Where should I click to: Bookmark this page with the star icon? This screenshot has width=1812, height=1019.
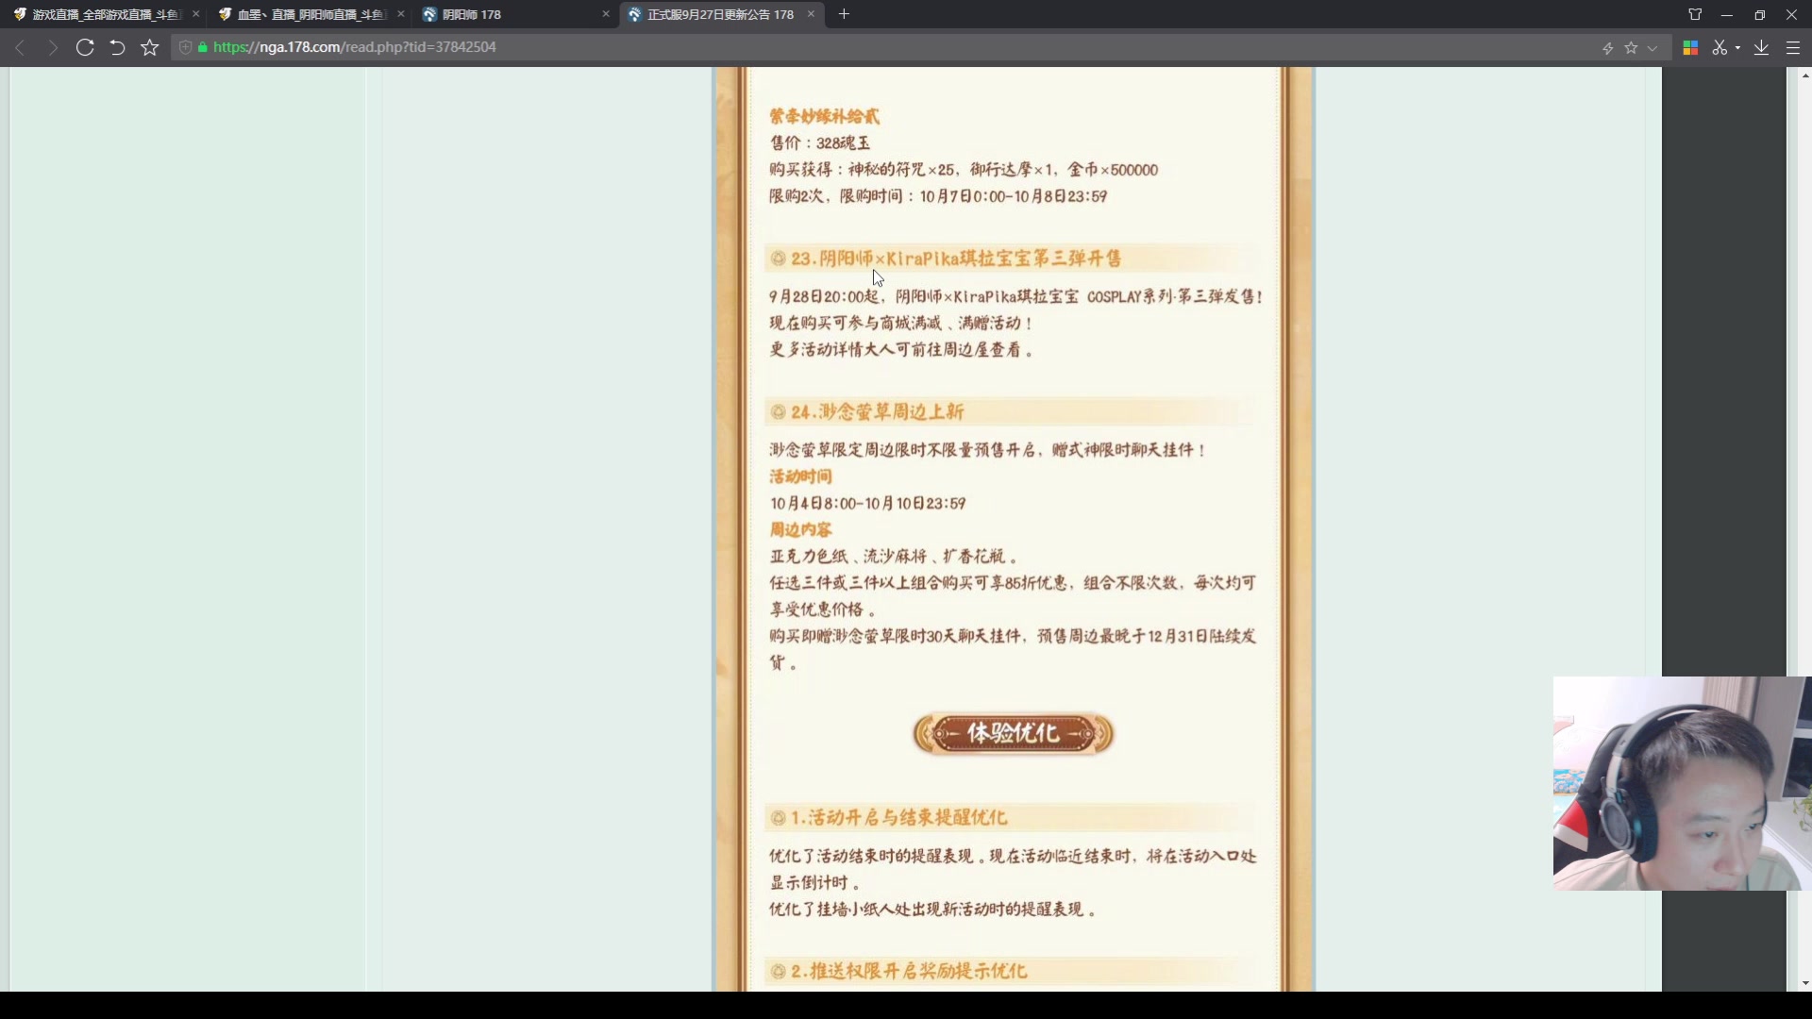point(149,47)
